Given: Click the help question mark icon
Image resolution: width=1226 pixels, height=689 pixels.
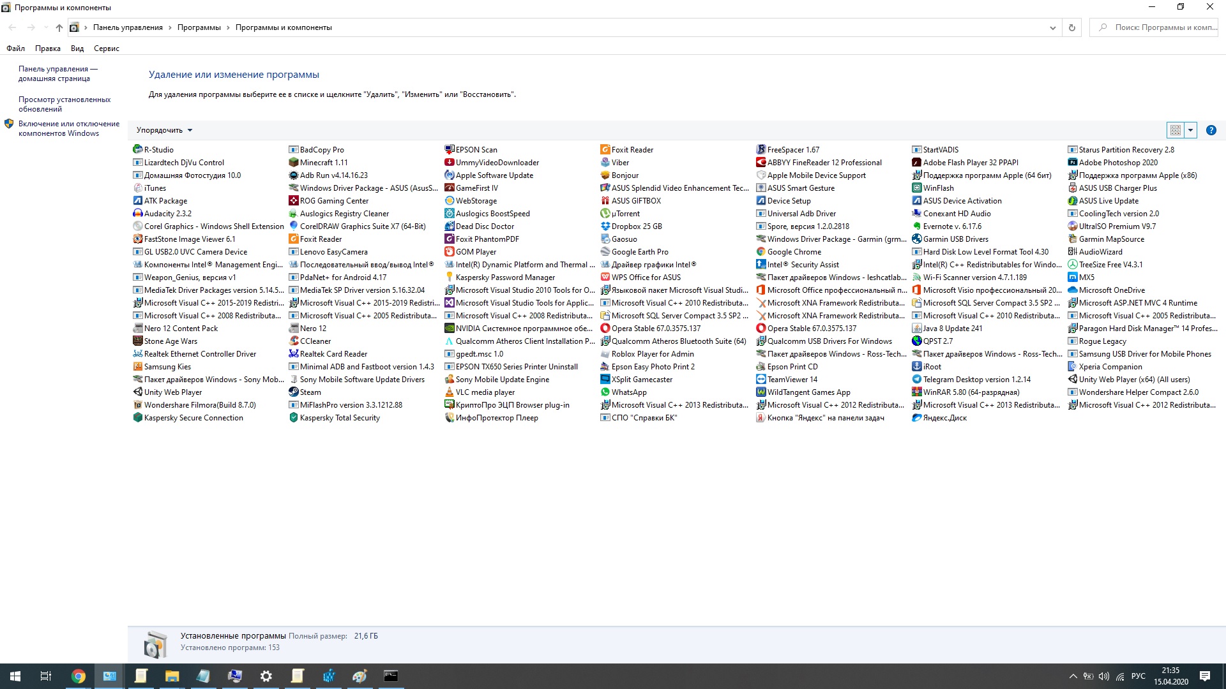Looking at the screenshot, I should (x=1211, y=130).
